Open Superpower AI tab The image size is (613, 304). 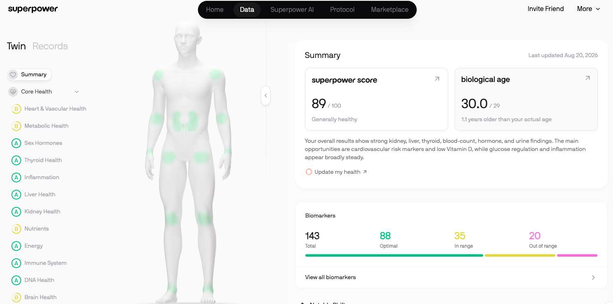pos(292,10)
